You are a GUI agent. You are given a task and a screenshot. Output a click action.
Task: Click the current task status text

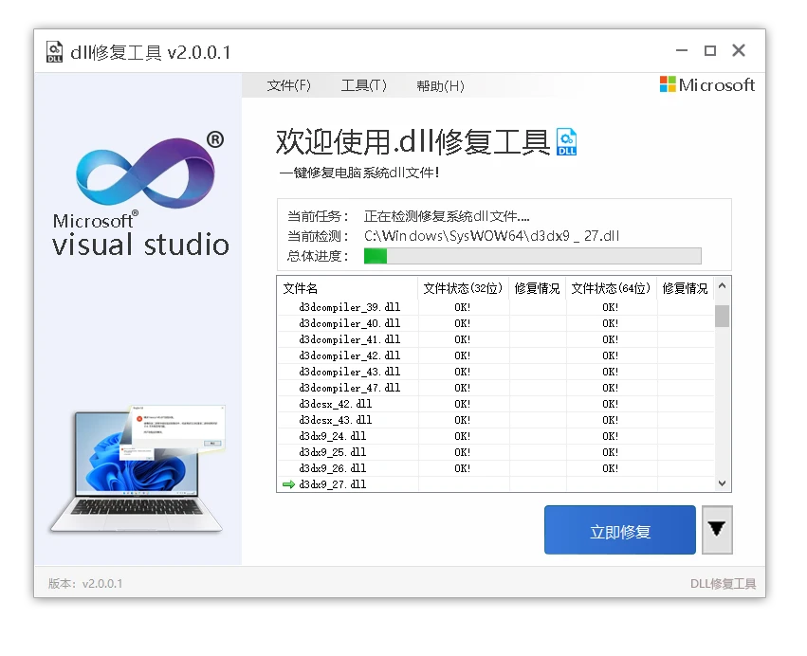[x=447, y=216]
